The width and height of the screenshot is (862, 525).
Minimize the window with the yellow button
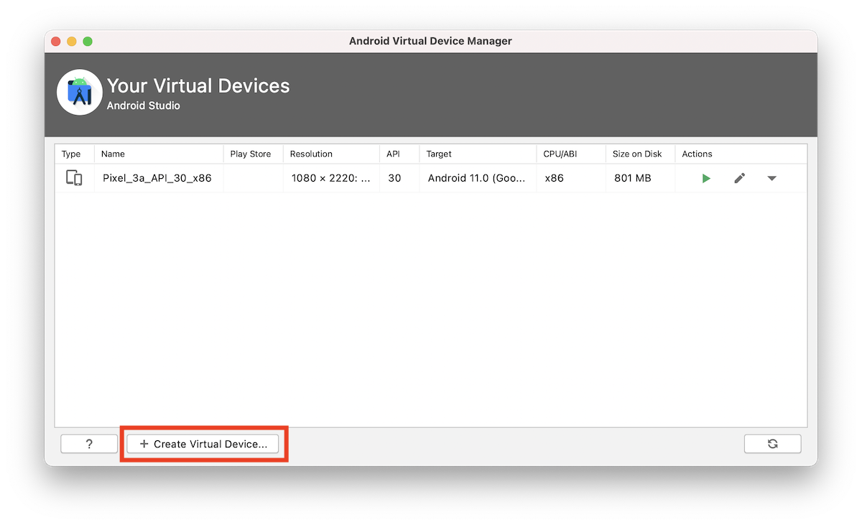72,41
